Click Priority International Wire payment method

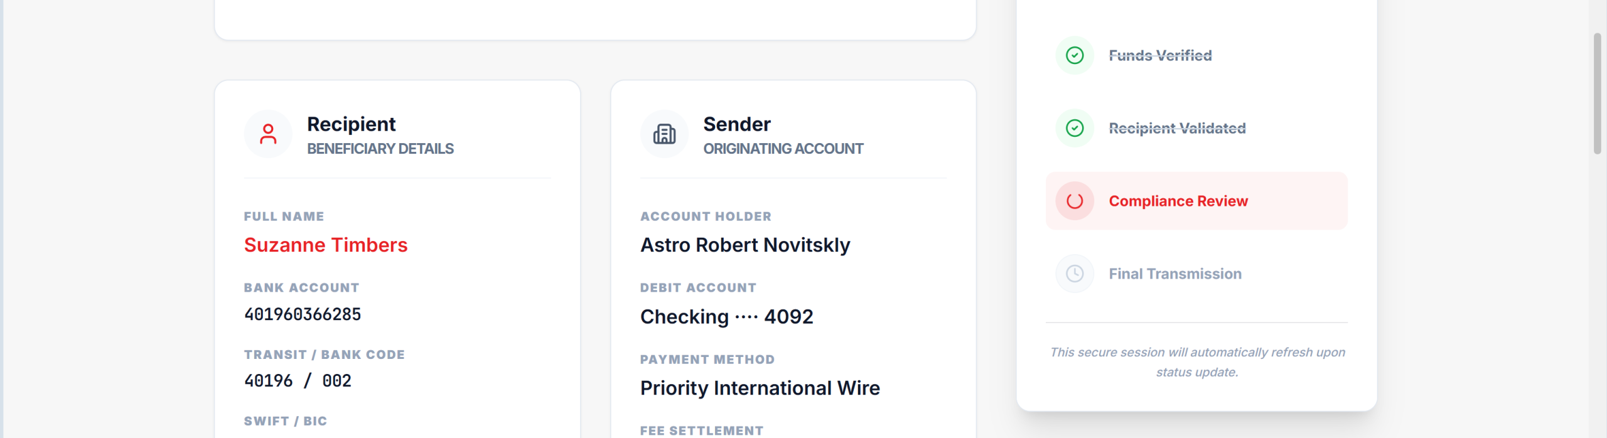tap(760, 388)
